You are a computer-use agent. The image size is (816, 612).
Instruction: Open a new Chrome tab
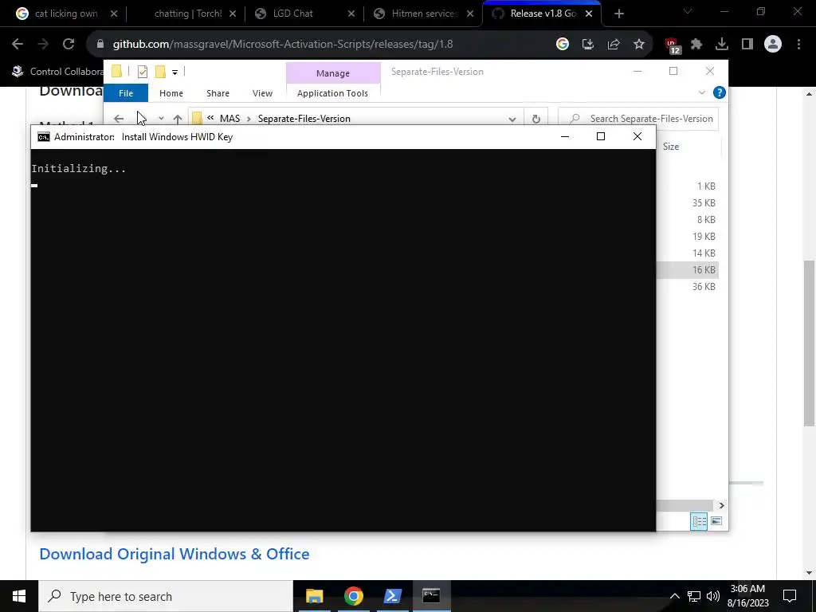(618, 14)
